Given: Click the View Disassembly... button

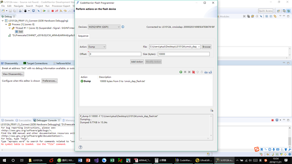Looking at the screenshot, I should tap(13, 74).
